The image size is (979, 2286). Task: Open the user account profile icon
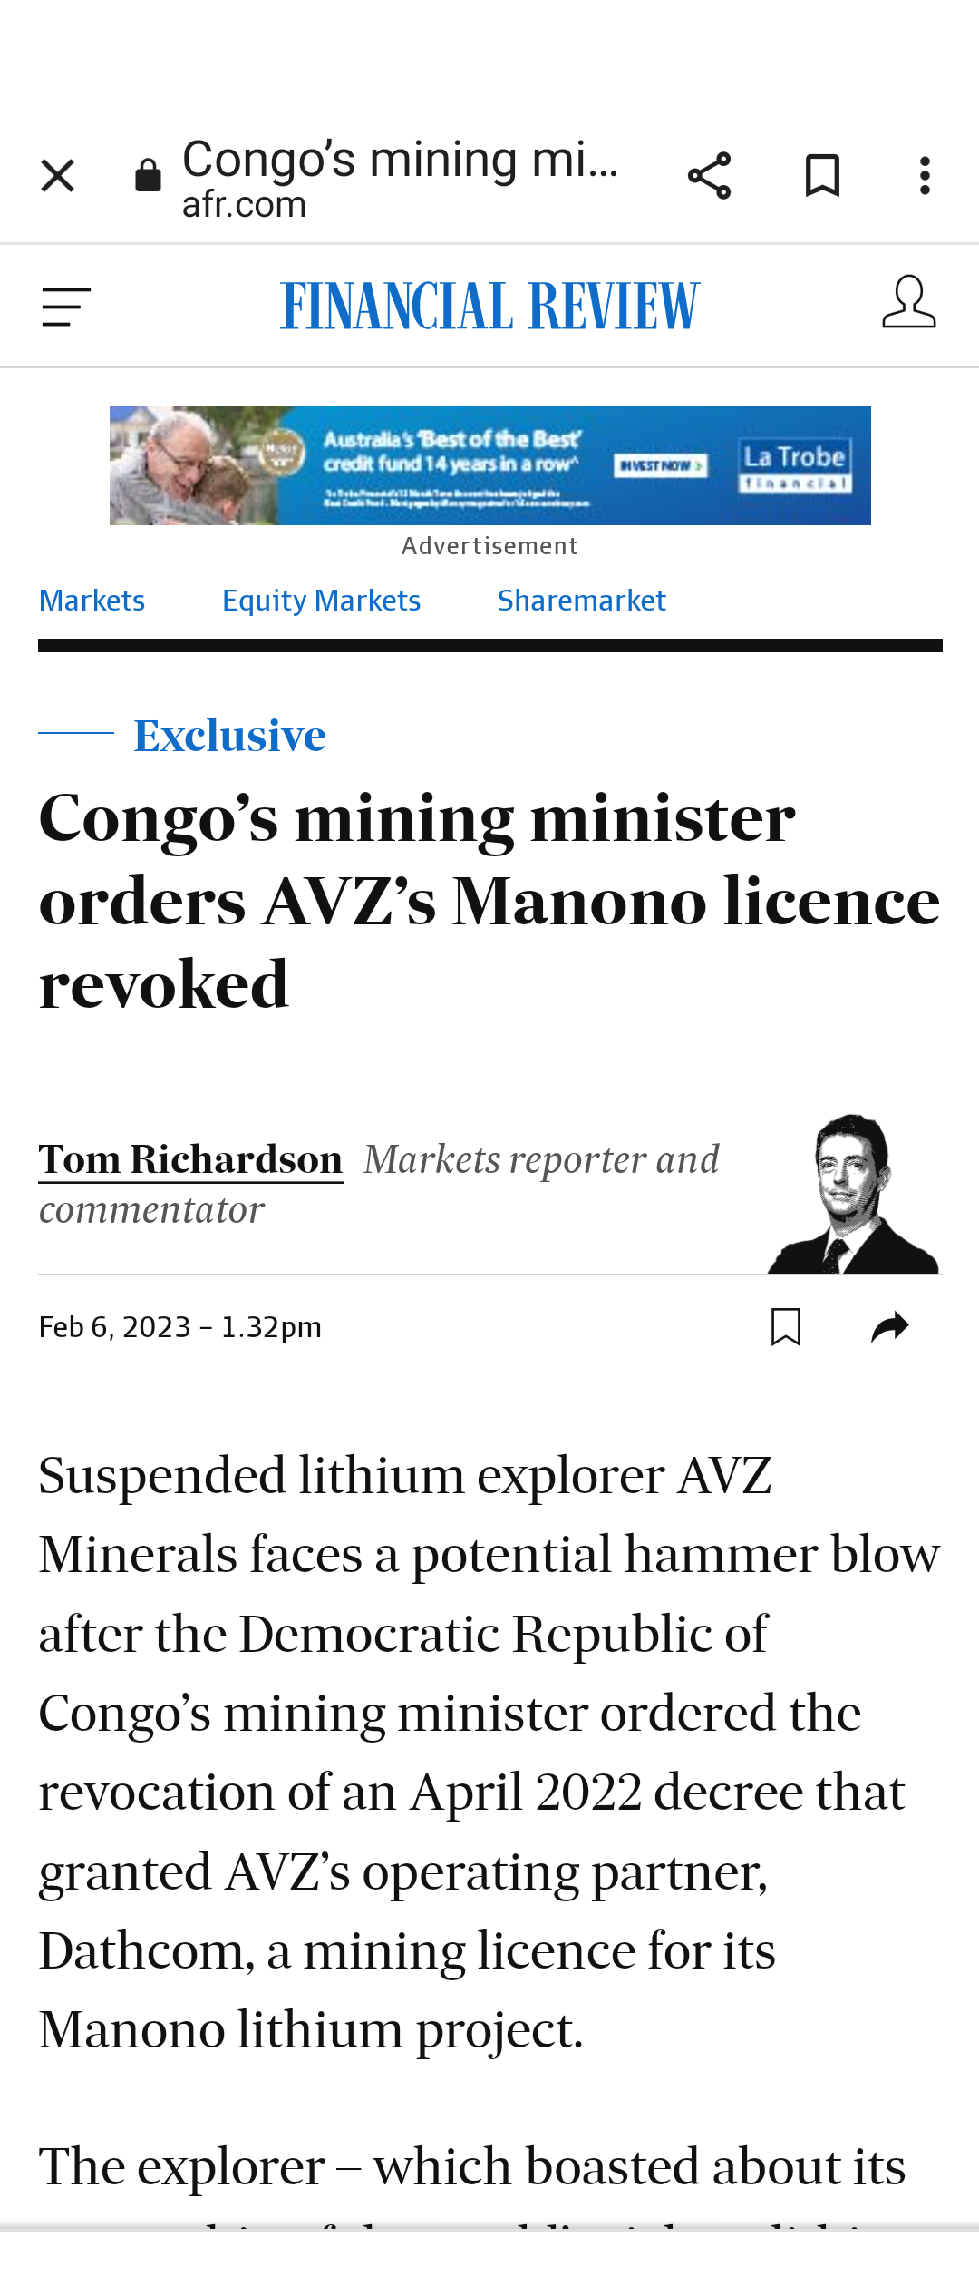[908, 303]
